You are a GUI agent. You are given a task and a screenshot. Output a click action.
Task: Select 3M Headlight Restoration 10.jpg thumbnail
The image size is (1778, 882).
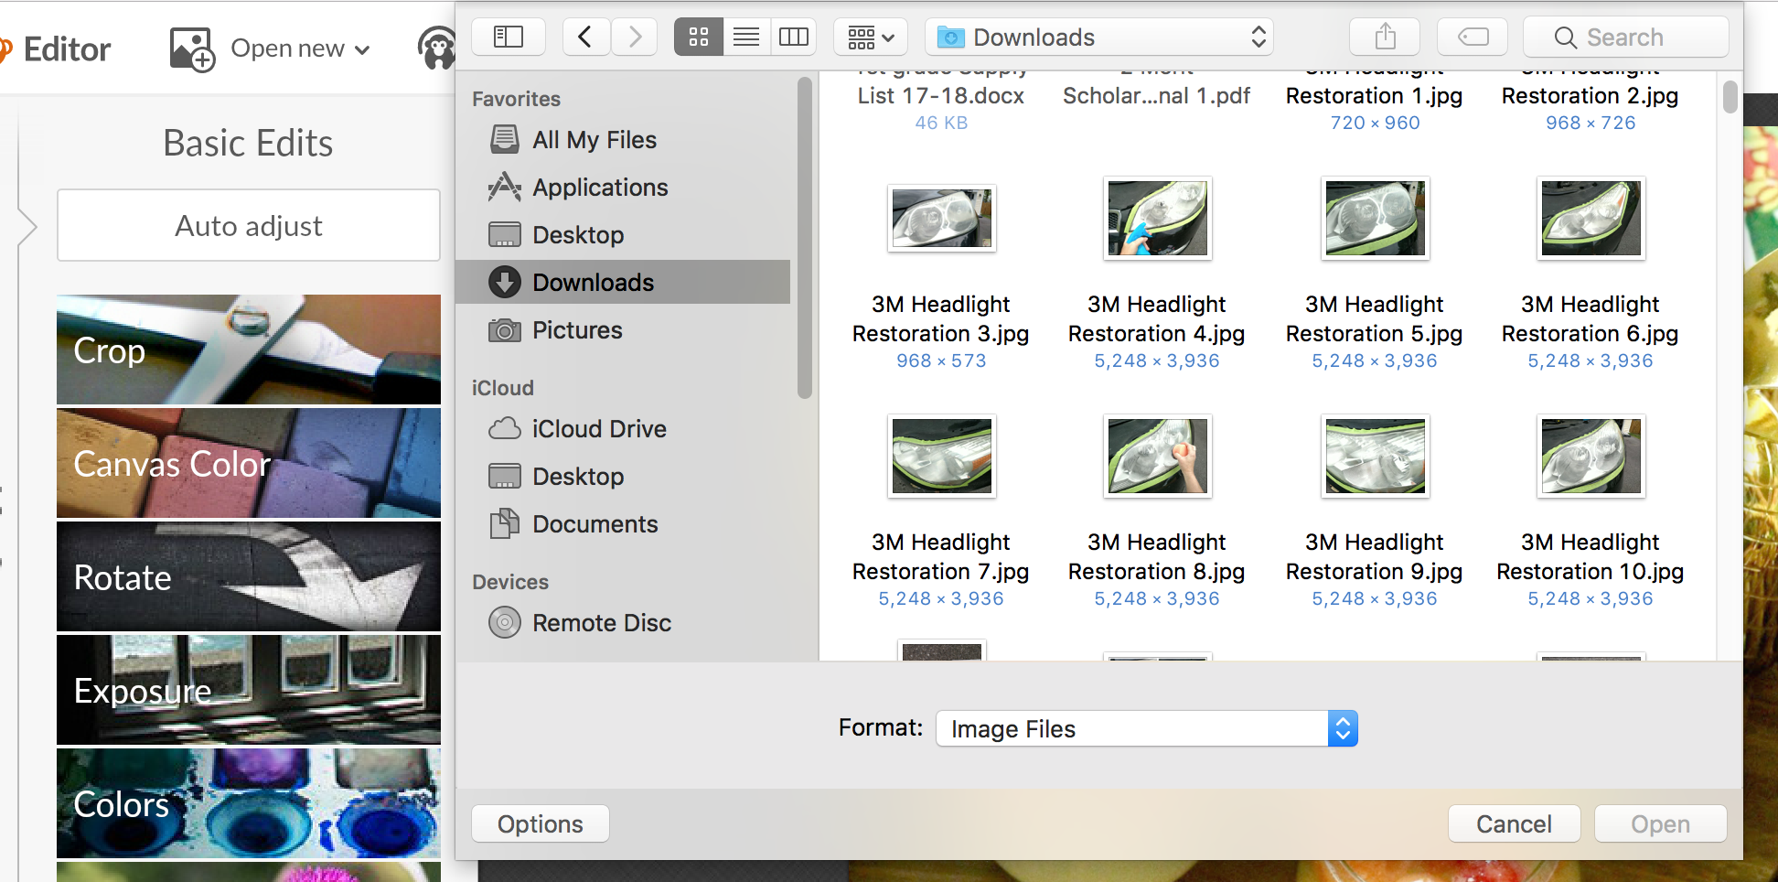click(1591, 456)
